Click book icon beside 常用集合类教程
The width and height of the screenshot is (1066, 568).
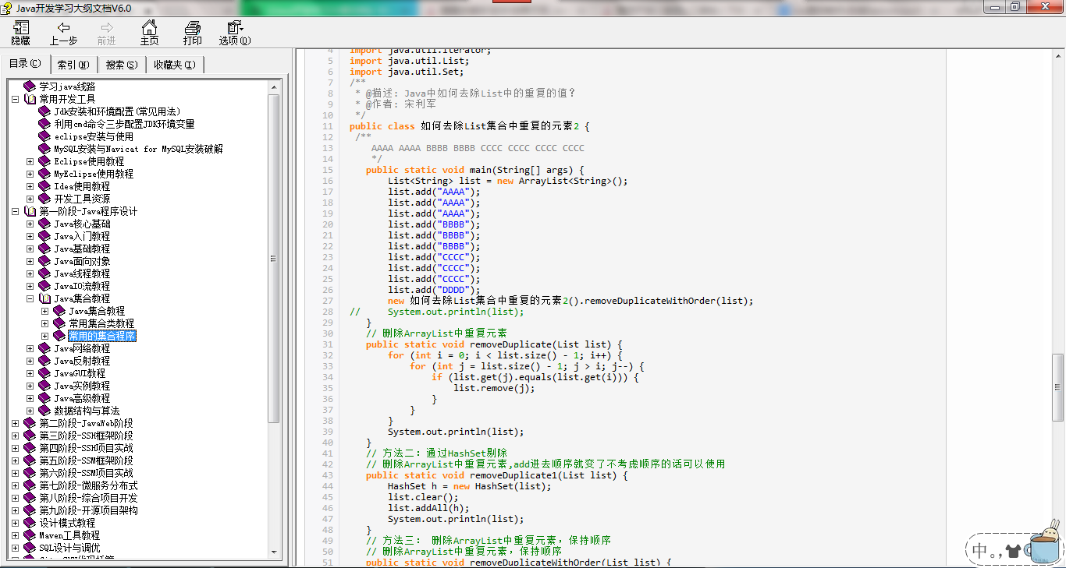coord(59,323)
